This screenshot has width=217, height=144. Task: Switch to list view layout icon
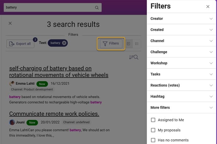pos(137,44)
